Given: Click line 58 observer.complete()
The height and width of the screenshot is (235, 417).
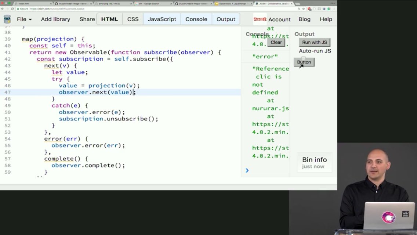Looking at the screenshot, I should 88,166.
